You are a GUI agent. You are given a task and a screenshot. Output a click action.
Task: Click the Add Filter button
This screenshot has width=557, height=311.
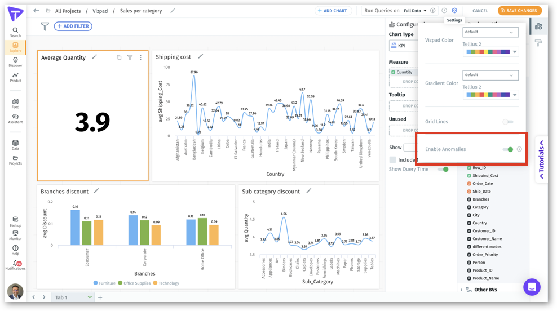coord(73,26)
